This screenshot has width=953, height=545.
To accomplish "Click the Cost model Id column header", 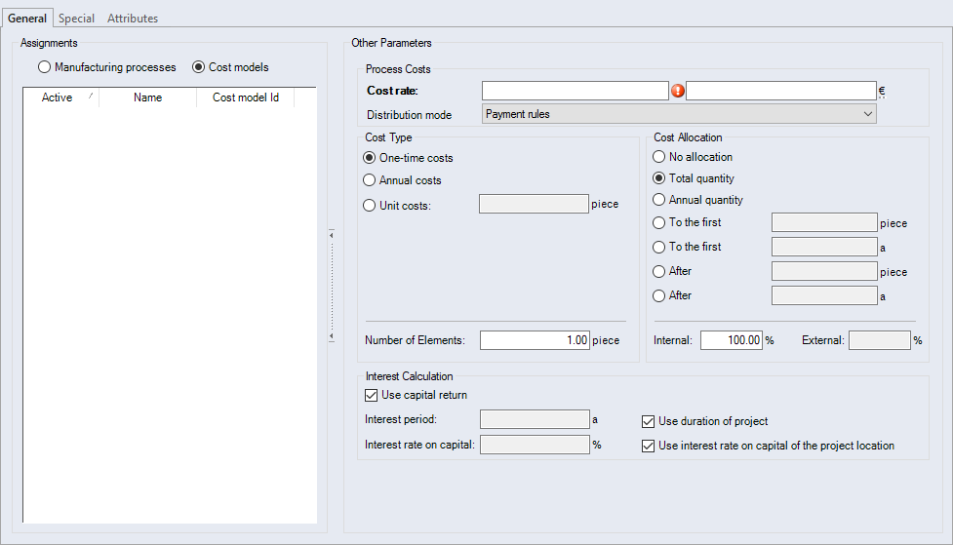I will pyautogui.click(x=246, y=97).
